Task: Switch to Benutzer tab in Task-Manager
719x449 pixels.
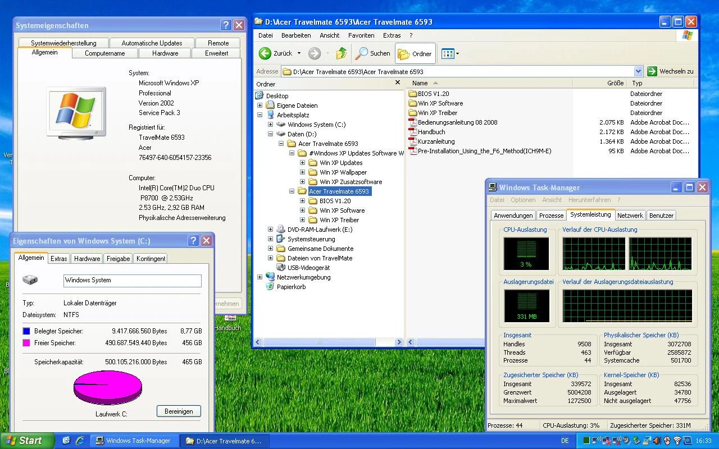Action: 661,216
